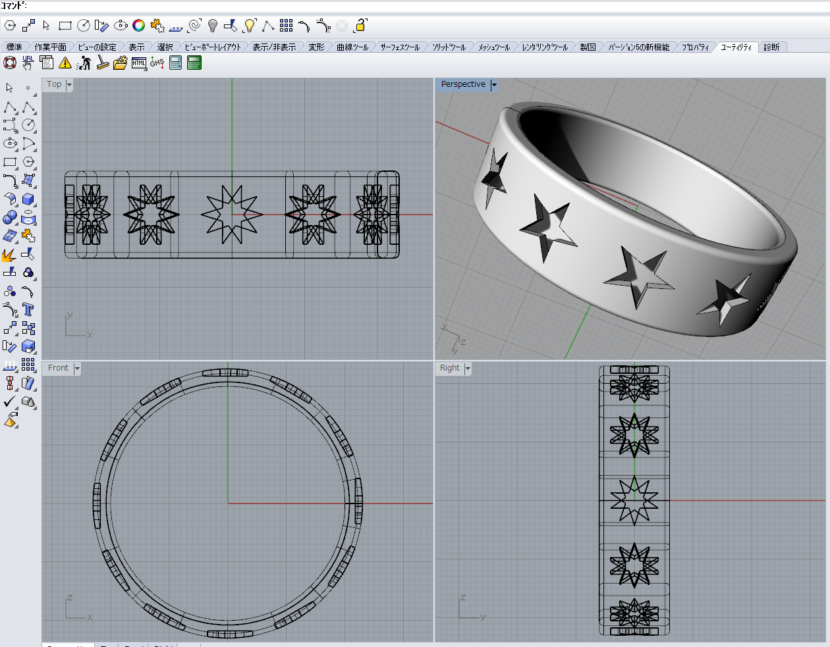This screenshot has height=647, width=830.
Task: Switch to the サーフェスツール tab
Action: pos(400,47)
